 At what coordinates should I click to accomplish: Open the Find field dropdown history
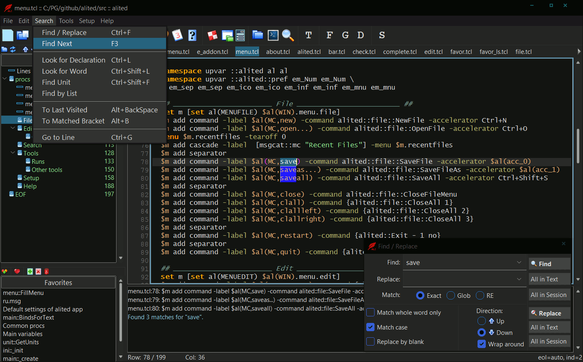519,262
